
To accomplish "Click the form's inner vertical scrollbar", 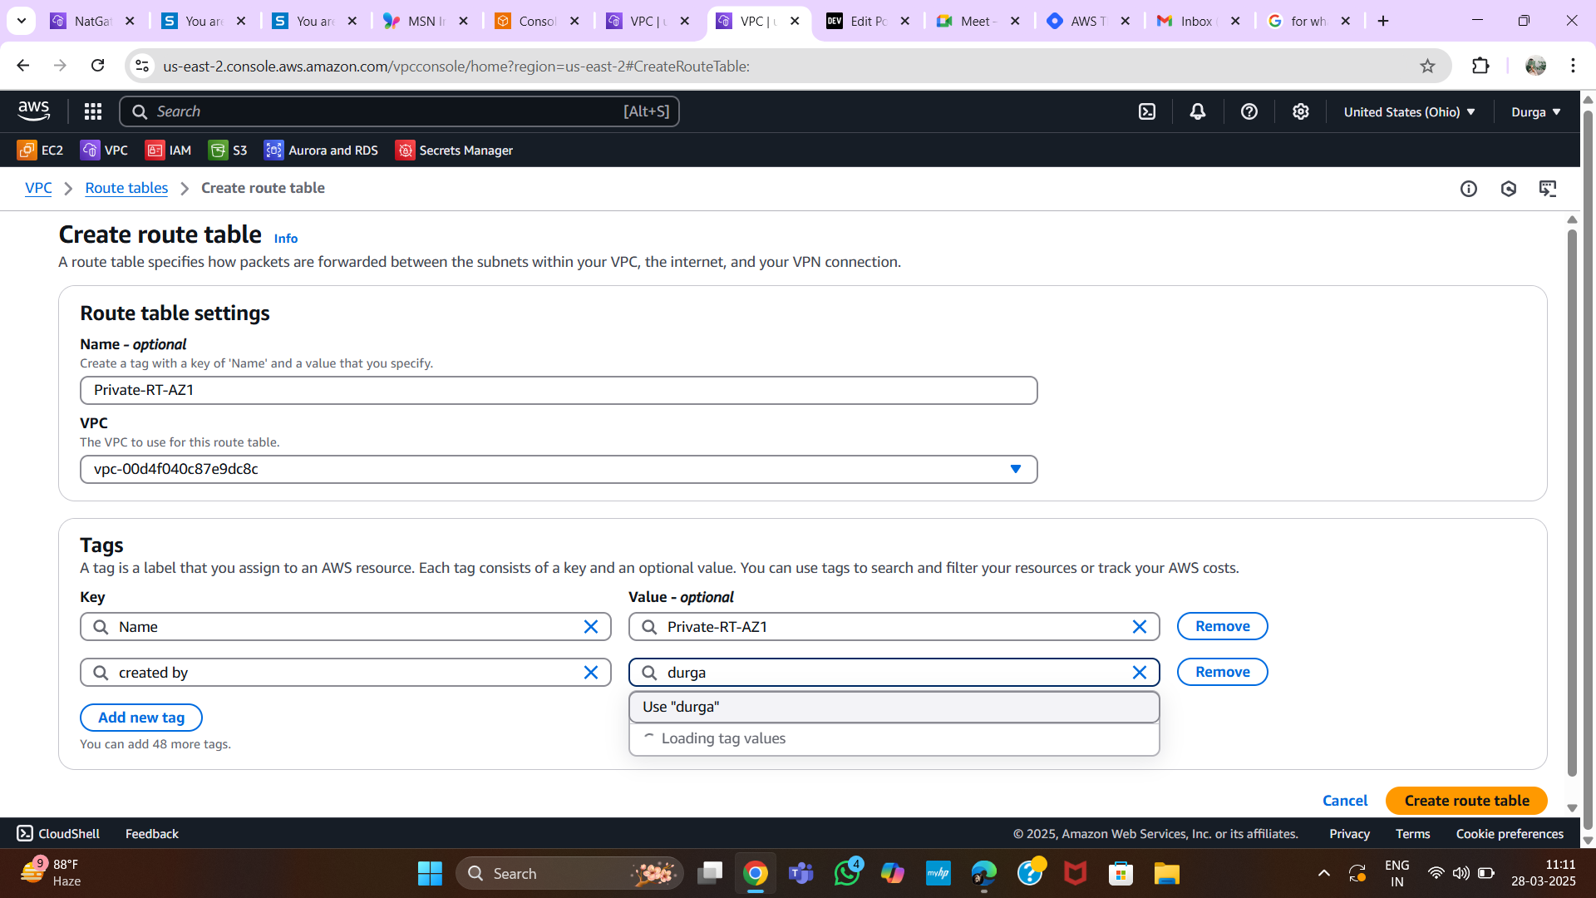I will tap(1571, 503).
